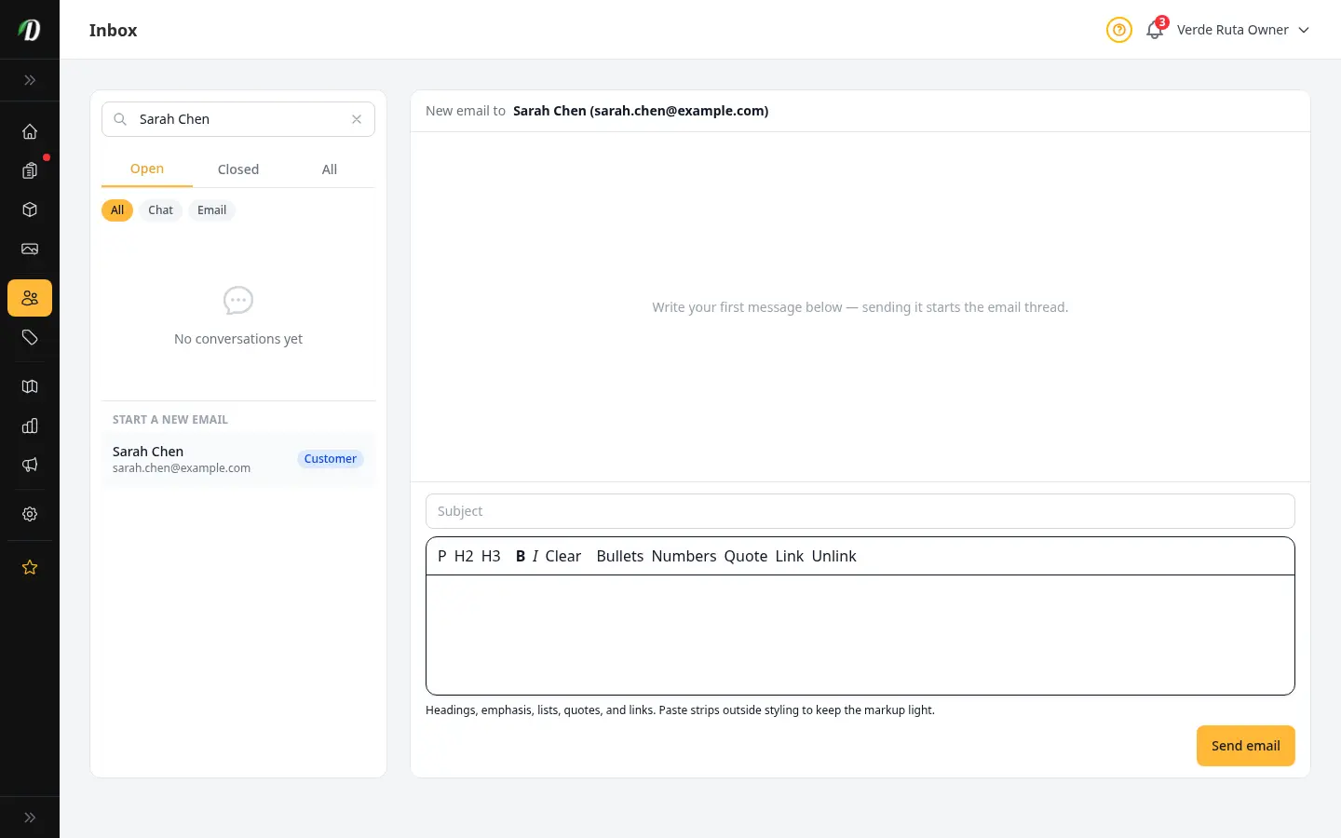
Task: Open the settings gear sidebar icon
Action: [30, 514]
